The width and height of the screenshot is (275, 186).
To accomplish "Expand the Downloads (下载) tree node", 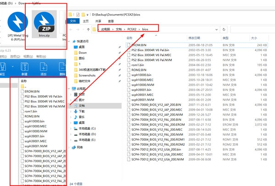I will [x=71, y=112].
